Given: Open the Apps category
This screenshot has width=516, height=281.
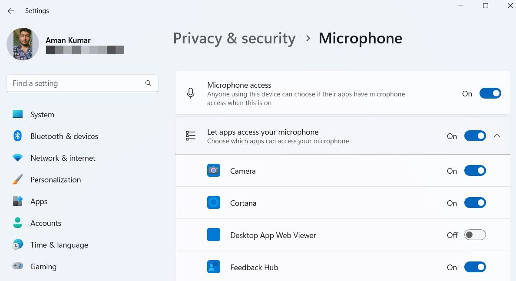Looking at the screenshot, I should (39, 202).
